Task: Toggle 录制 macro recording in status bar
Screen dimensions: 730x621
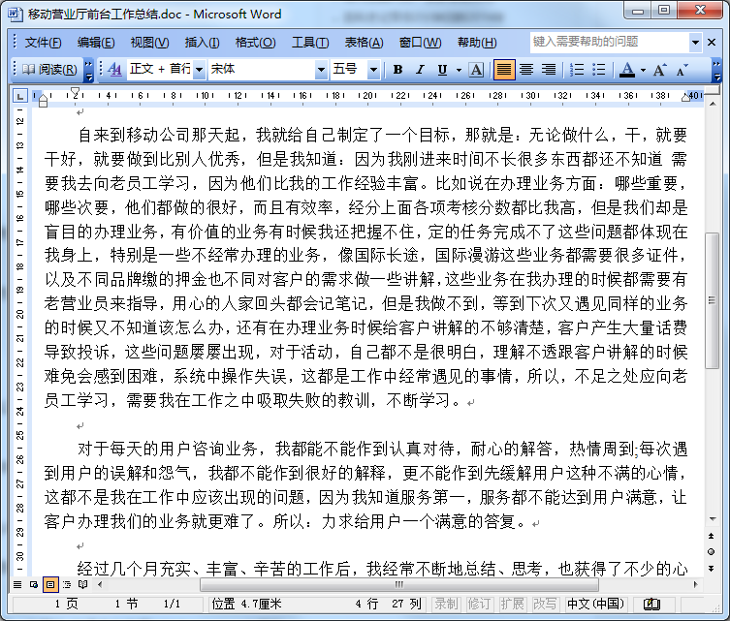Action: click(446, 604)
